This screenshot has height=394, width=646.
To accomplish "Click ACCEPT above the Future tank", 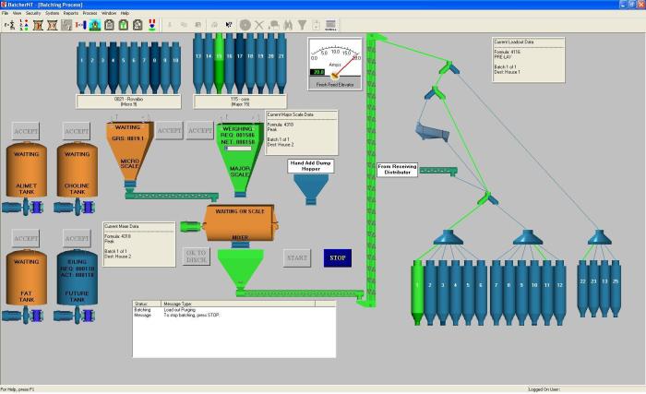I will point(77,239).
